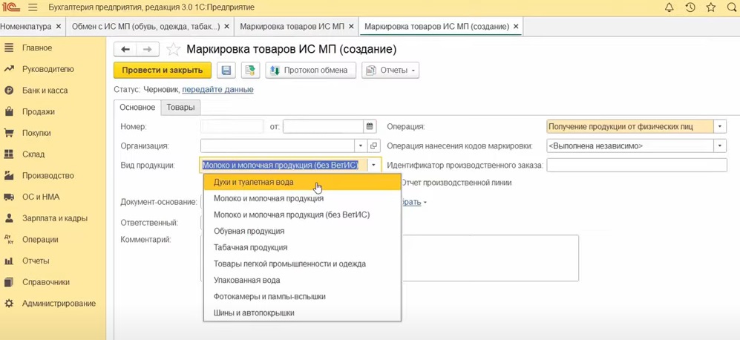Expand the Организация field dropdown arrow
The image size is (740, 340).
pyautogui.click(x=361, y=146)
